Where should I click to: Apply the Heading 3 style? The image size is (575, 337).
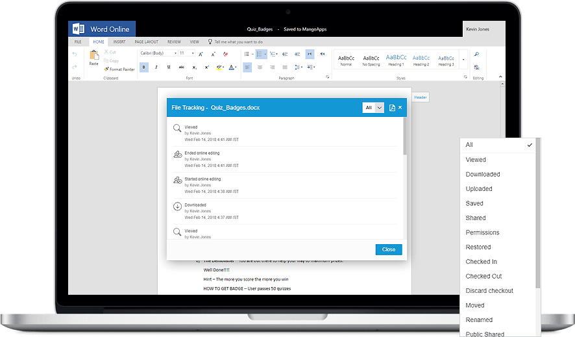[446, 60]
